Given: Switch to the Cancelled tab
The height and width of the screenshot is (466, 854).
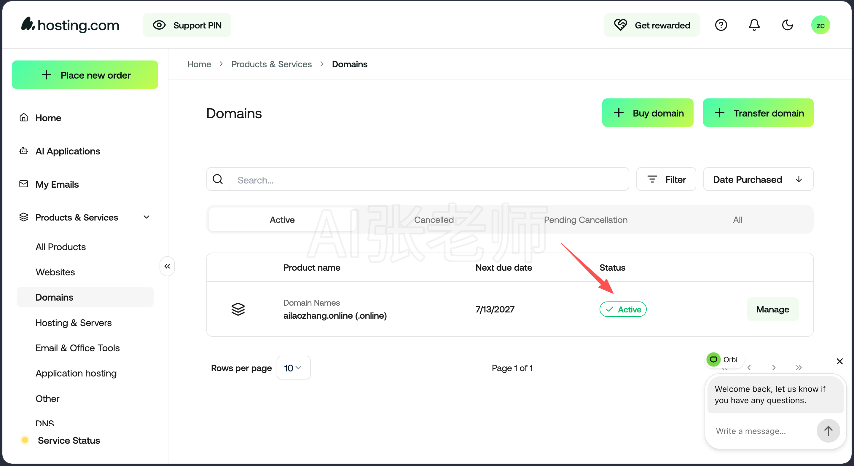Looking at the screenshot, I should [x=434, y=220].
